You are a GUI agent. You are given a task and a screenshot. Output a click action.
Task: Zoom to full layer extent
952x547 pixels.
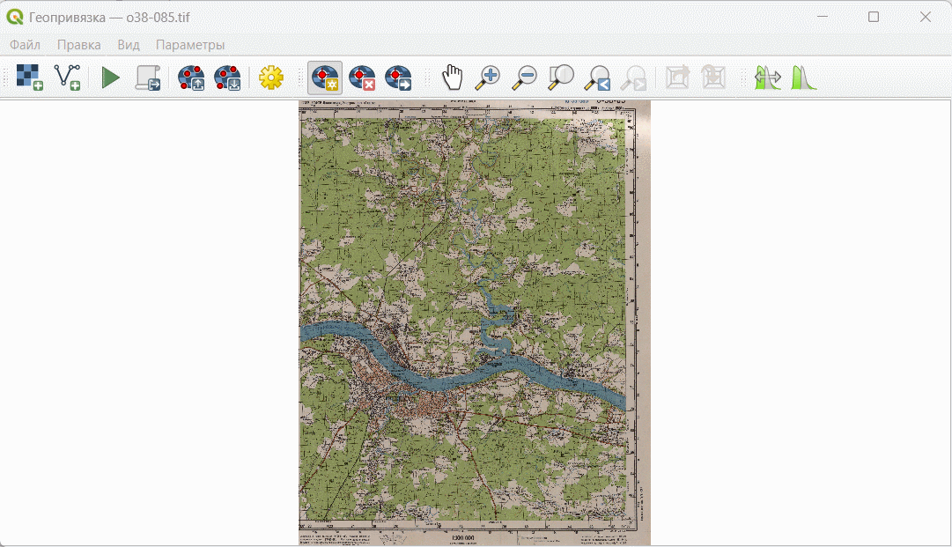click(x=560, y=78)
